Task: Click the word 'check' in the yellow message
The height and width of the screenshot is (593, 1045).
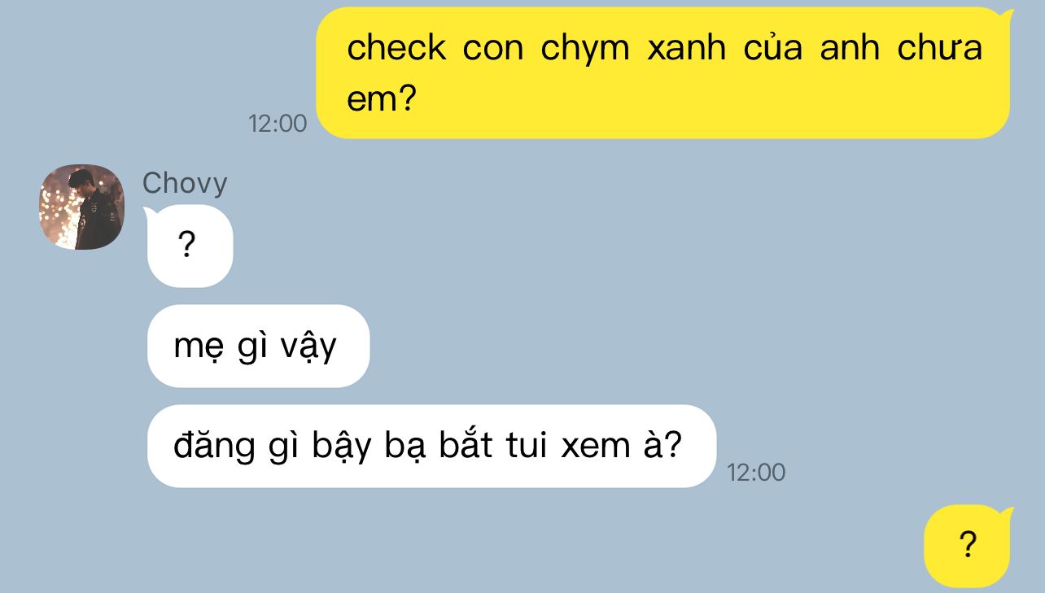Action: 396,47
